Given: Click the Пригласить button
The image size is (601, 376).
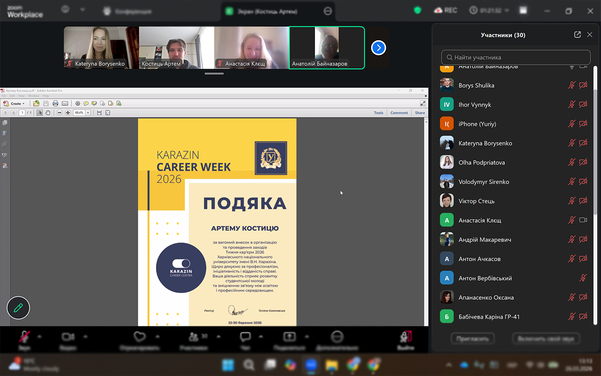Looking at the screenshot, I should click(473, 338).
